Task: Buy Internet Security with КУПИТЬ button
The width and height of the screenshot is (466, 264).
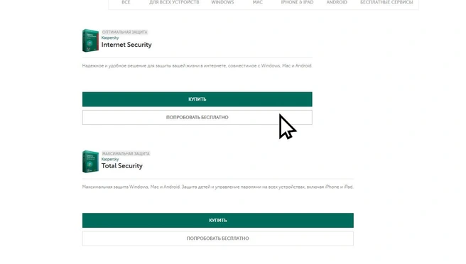Action: pyautogui.click(x=197, y=99)
